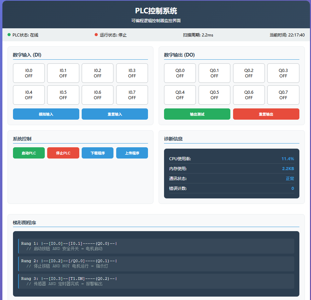The height and width of the screenshot is (300, 311).
Task: Click the 错误计数 value 0
Action: [x=293, y=189]
